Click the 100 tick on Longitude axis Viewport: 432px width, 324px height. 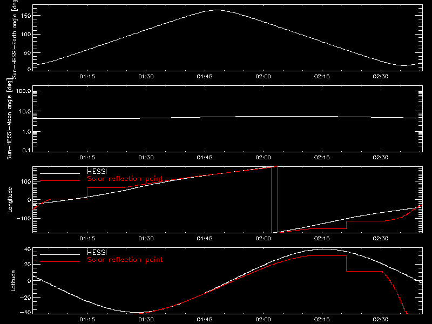click(x=26, y=181)
